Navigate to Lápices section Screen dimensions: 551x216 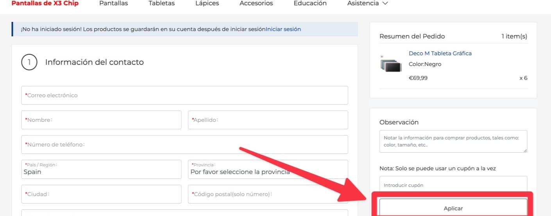(207, 4)
